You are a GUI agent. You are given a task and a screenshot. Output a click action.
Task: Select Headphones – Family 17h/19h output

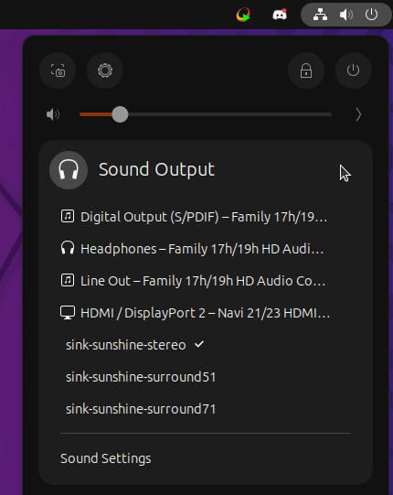pyautogui.click(x=206, y=249)
